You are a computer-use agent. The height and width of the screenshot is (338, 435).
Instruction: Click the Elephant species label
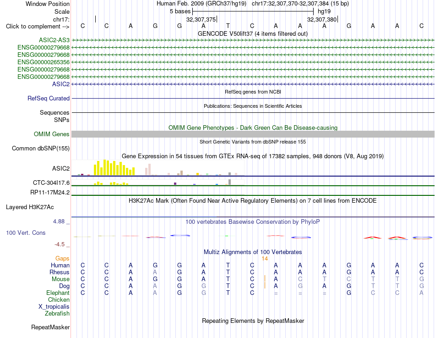coord(58,293)
